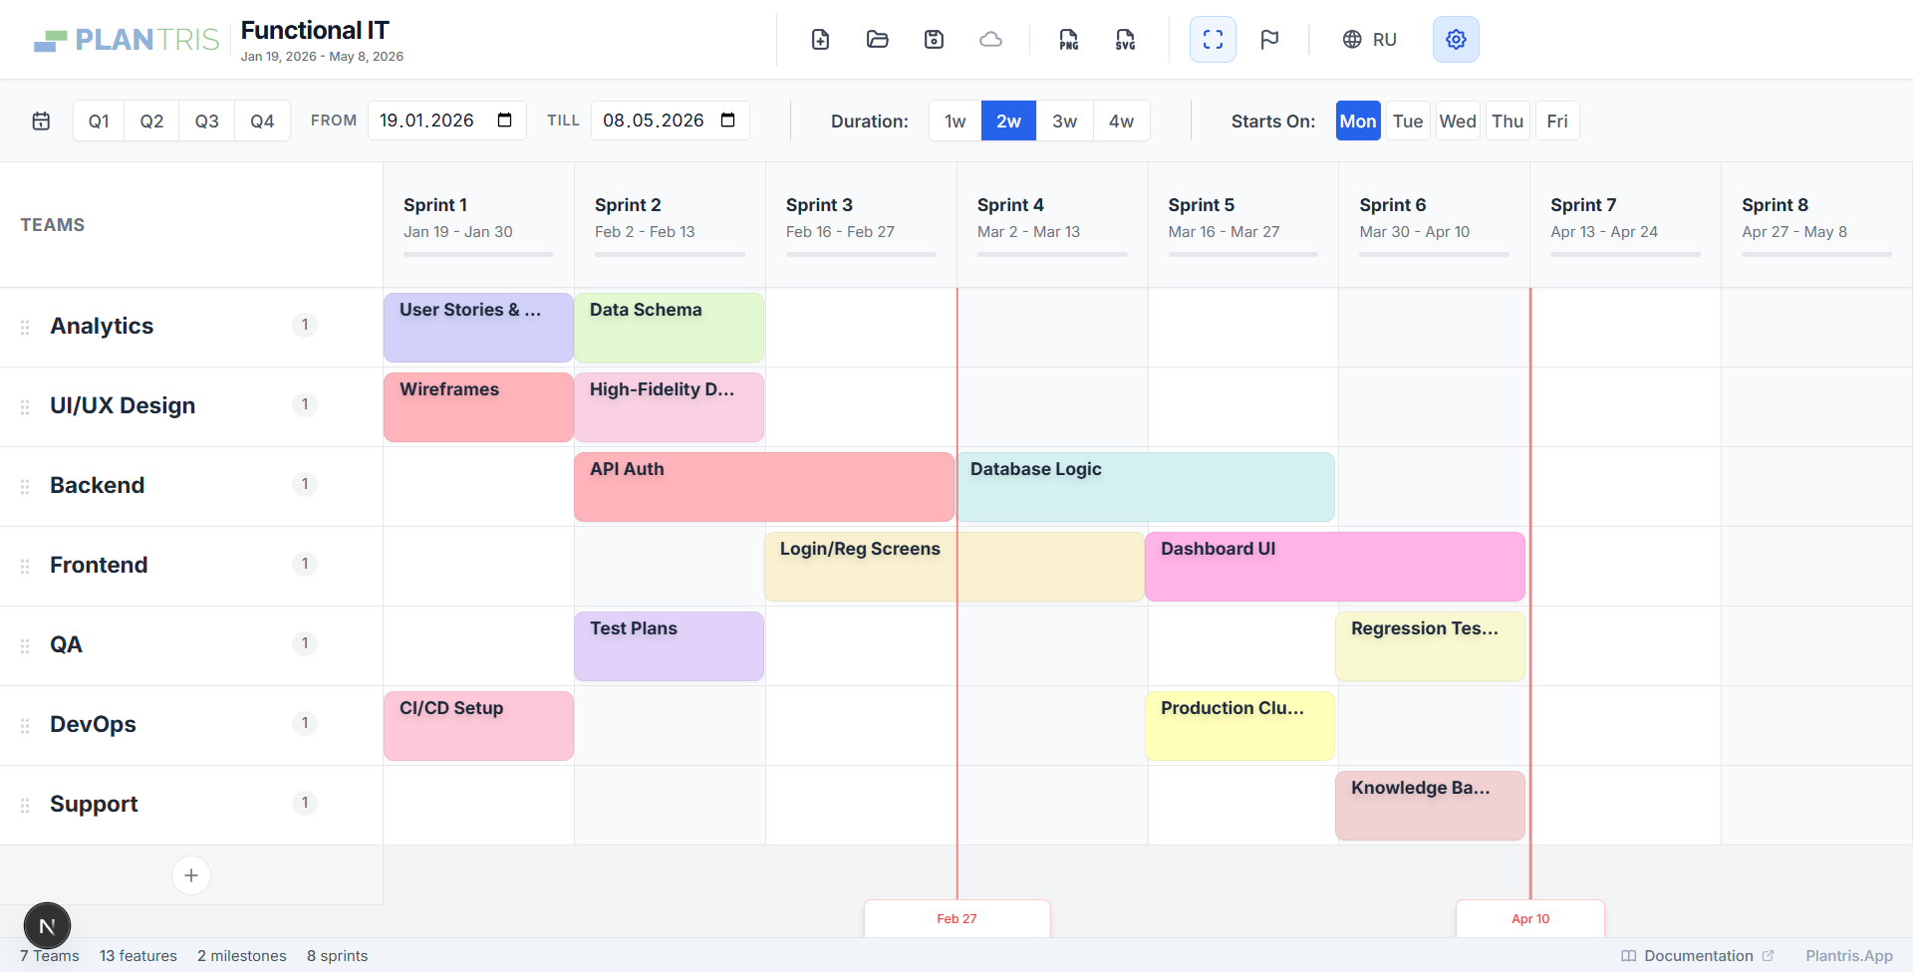Export the plan as PNG

1068,40
